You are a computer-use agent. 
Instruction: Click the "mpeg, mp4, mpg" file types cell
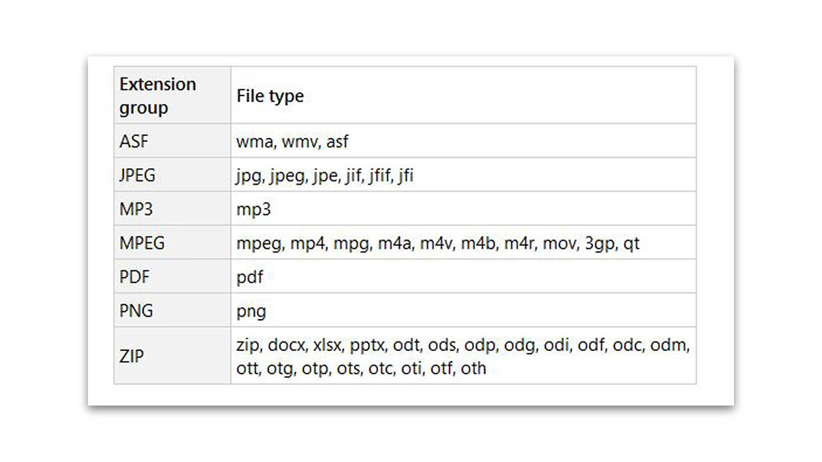[x=463, y=243]
